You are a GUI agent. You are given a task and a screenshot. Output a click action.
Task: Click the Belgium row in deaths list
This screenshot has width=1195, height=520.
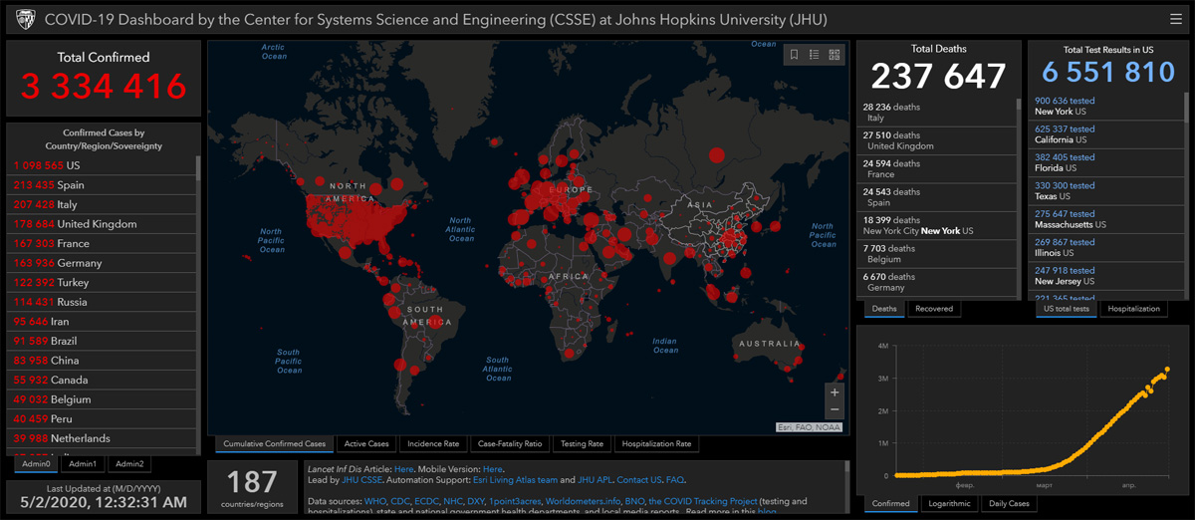936,253
